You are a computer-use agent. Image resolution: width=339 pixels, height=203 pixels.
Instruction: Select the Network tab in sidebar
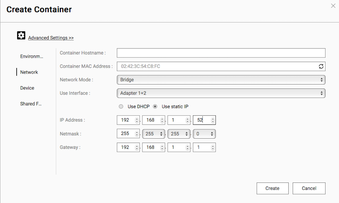29,72
